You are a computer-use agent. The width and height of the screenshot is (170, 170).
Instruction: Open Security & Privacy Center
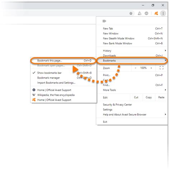132,105
